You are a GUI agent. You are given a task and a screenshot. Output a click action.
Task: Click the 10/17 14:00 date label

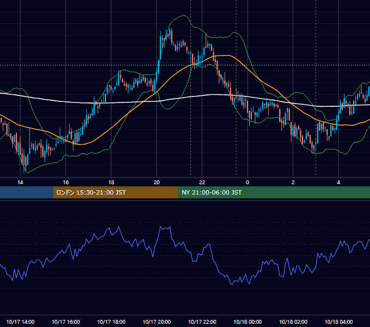[x=20, y=322]
